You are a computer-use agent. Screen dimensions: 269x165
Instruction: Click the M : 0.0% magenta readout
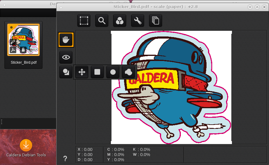(x=116, y=155)
